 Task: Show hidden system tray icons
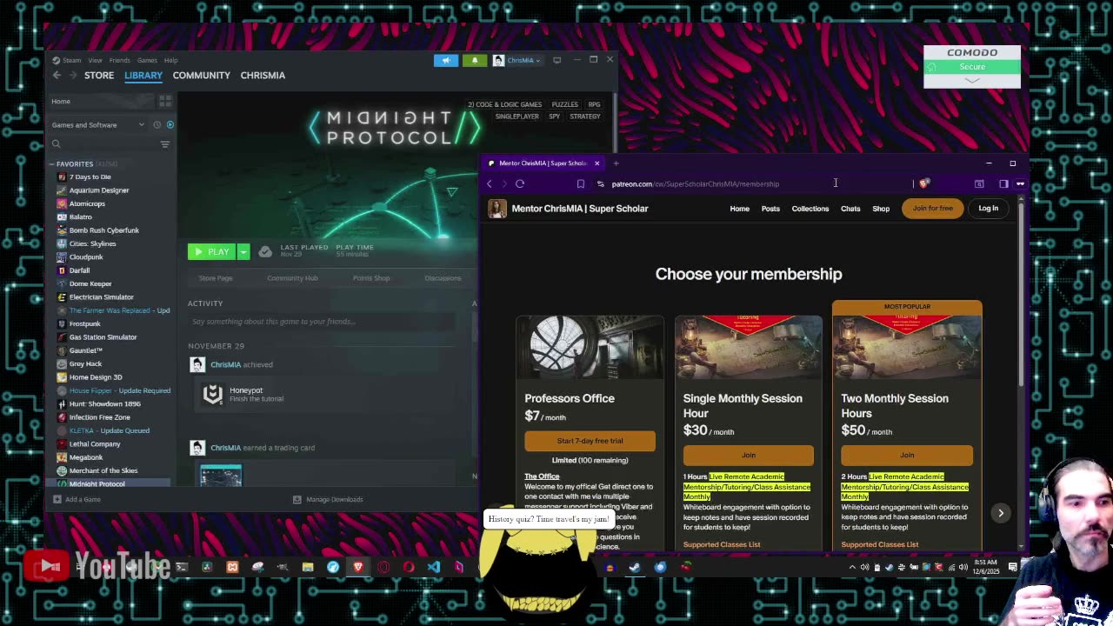852,568
